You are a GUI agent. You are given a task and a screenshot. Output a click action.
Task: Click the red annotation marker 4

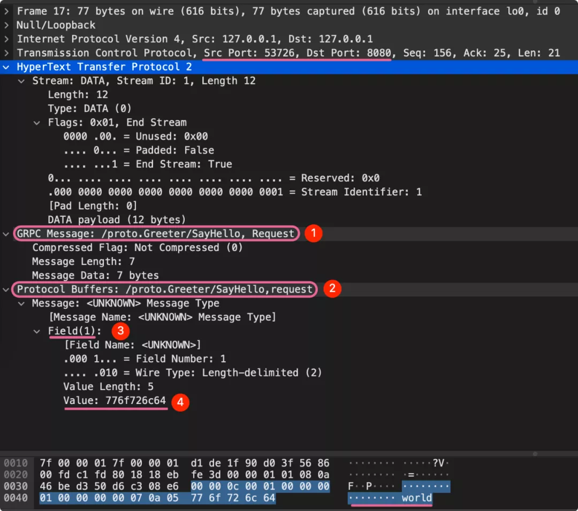click(x=180, y=402)
